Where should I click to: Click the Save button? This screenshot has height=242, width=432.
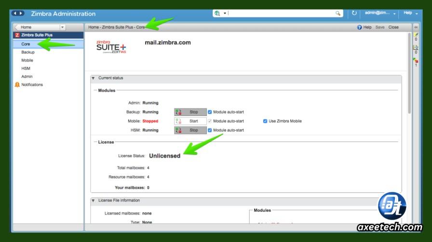pyautogui.click(x=379, y=27)
